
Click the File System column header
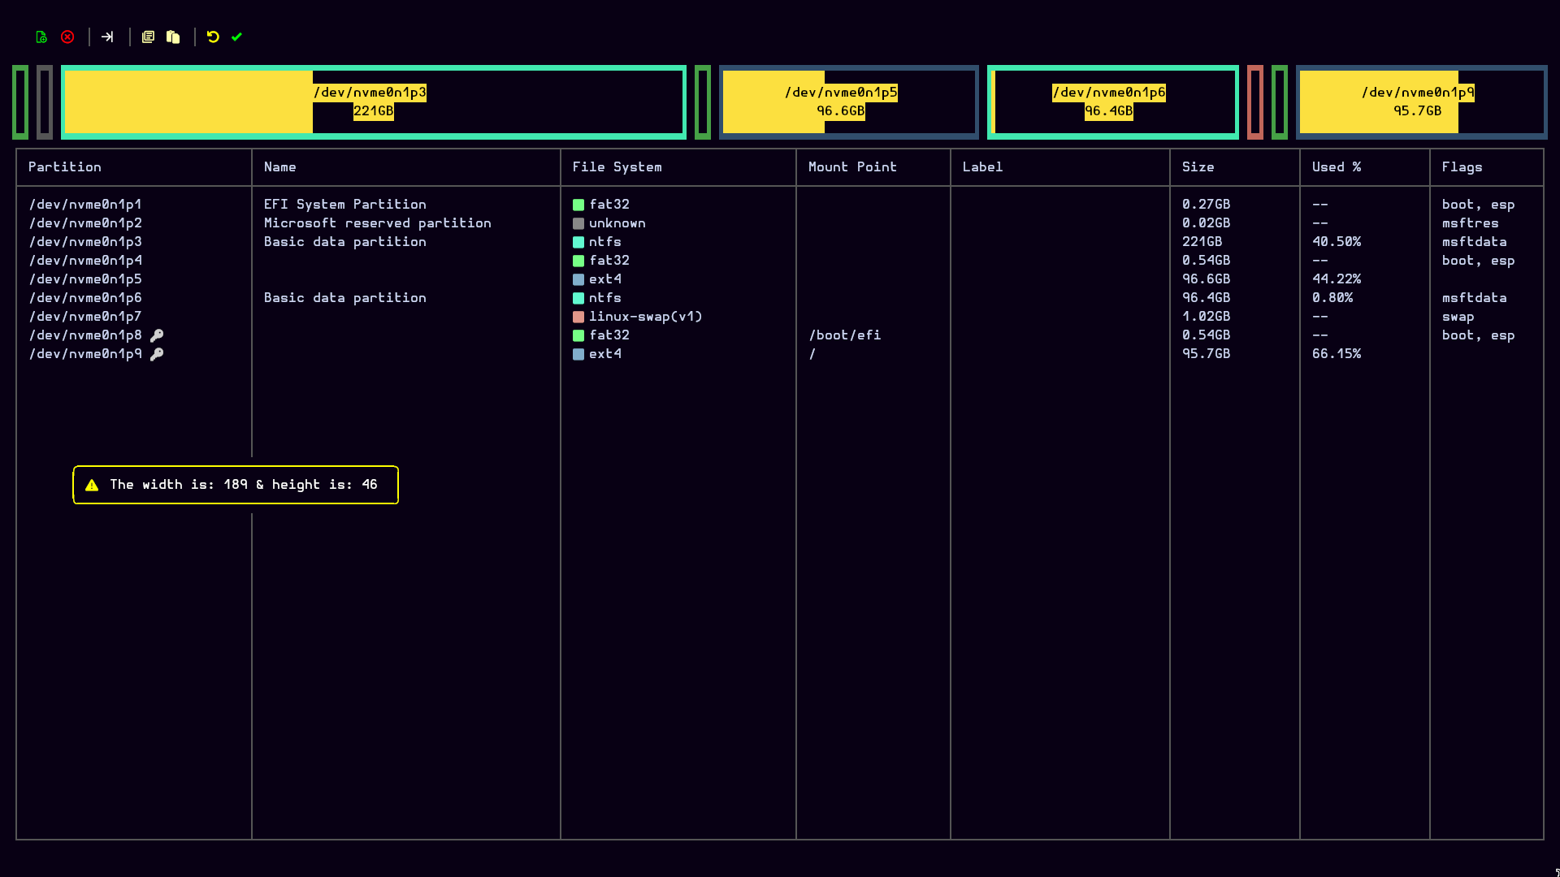pyautogui.click(x=617, y=167)
